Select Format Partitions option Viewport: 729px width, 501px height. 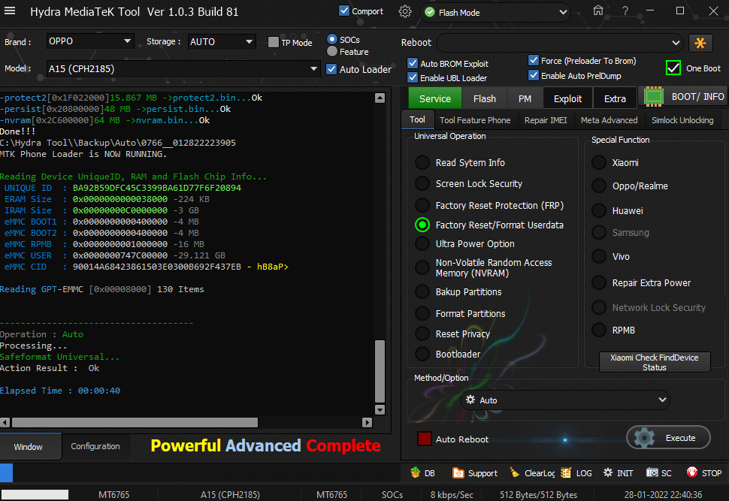422,314
